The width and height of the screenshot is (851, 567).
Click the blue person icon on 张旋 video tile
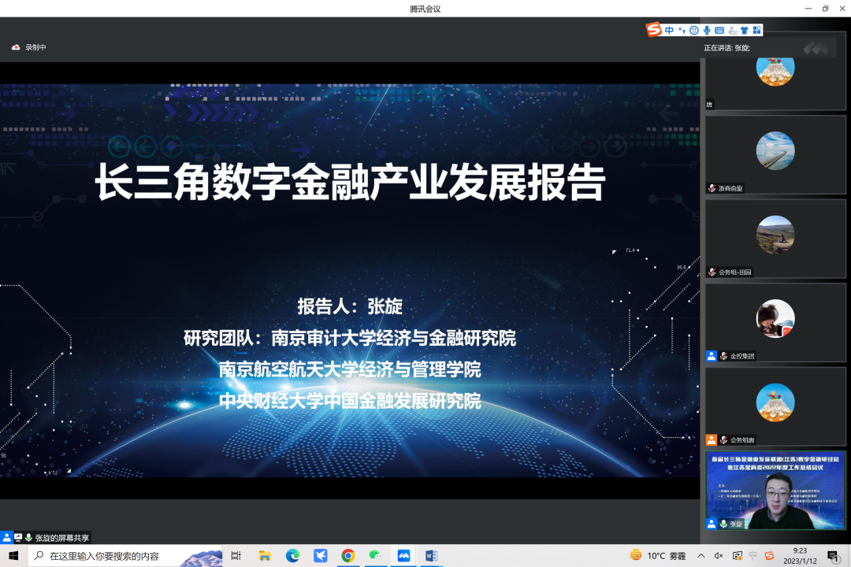click(712, 524)
